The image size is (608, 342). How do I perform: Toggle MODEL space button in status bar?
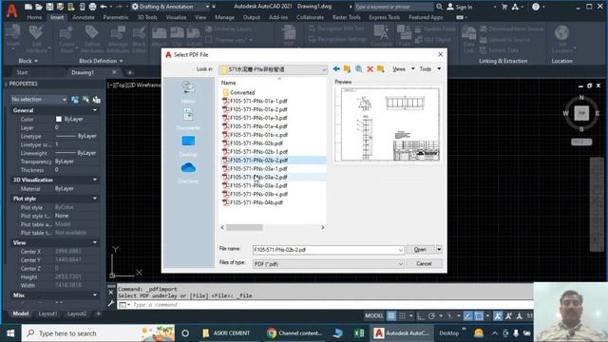(373, 316)
